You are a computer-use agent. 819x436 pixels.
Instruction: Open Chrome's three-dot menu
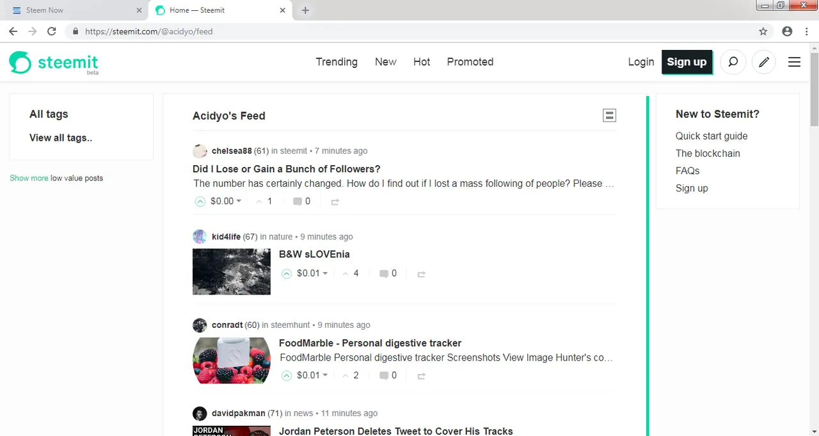[806, 31]
